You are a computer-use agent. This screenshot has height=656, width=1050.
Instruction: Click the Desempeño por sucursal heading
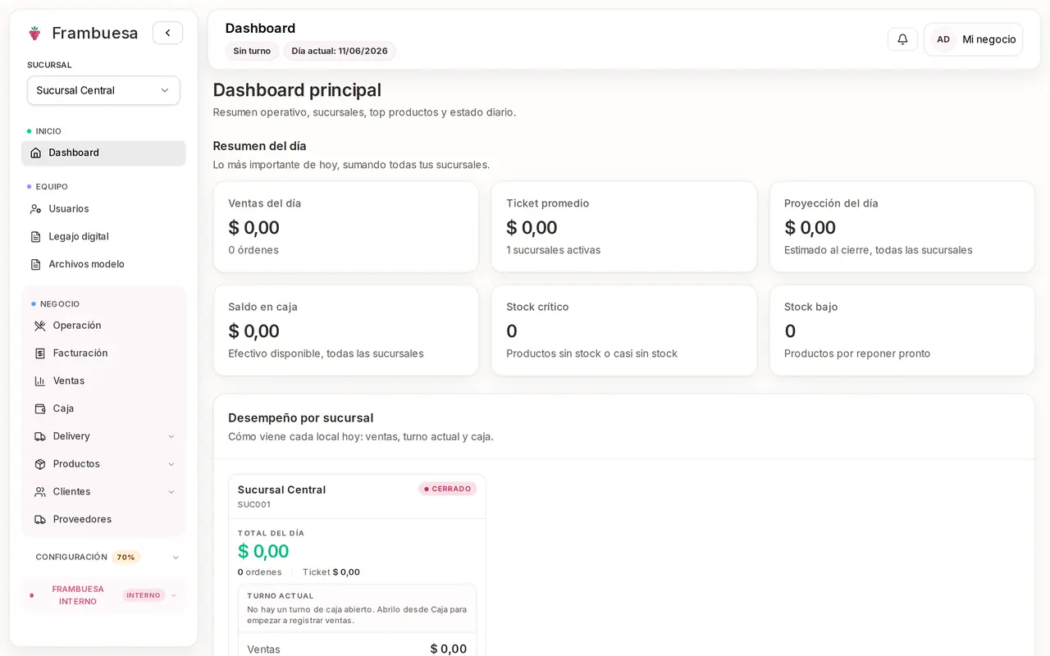click(x=301, y=418)
